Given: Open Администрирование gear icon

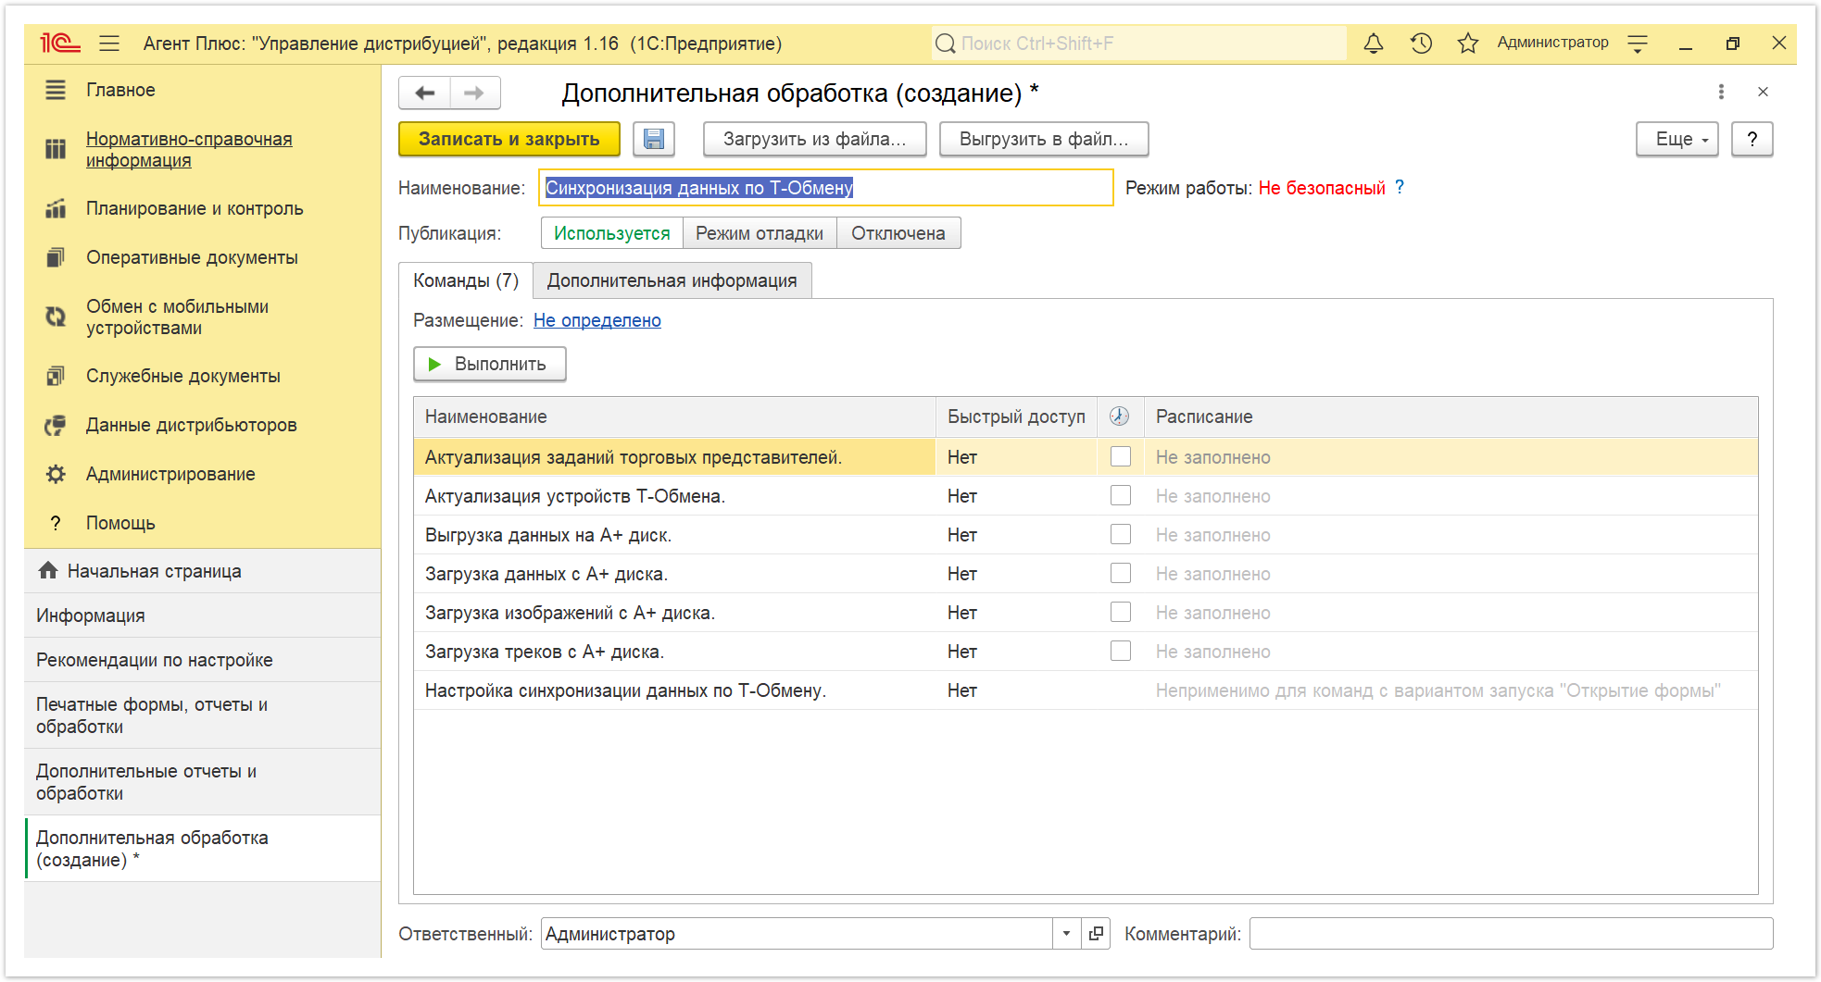Looking at the screenshot, I should 56,474.
